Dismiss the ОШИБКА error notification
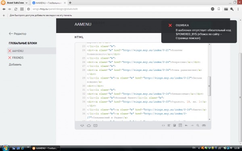This screenshot has height=151, width=242. (170, 25)
